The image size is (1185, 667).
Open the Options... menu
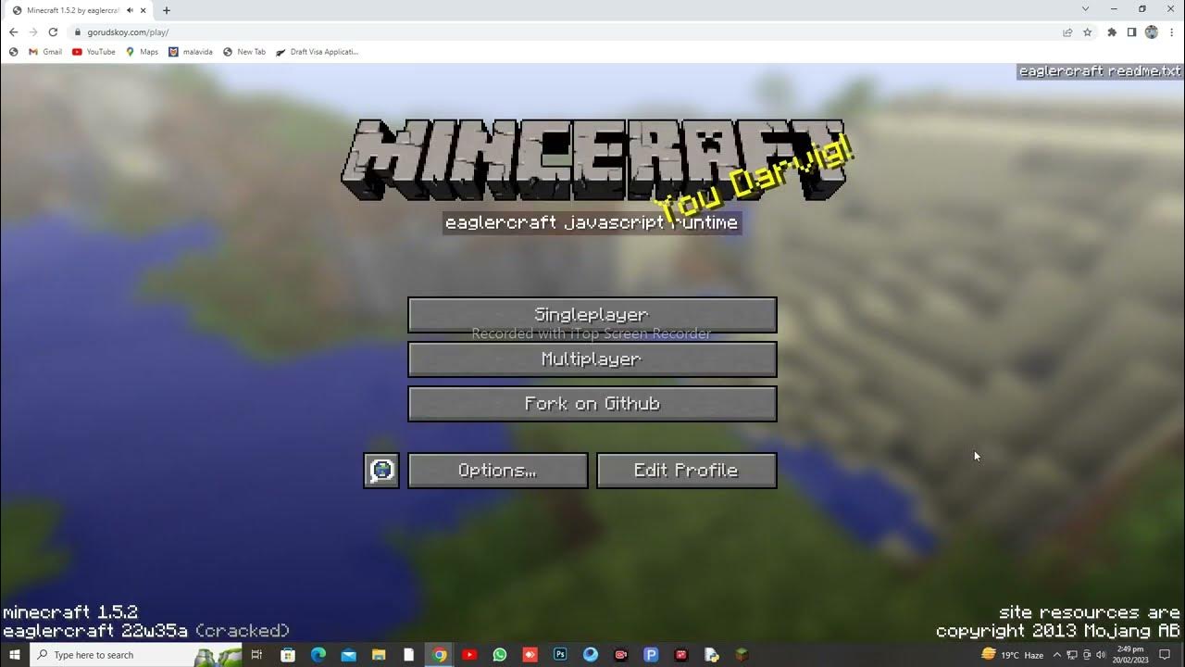498,471
